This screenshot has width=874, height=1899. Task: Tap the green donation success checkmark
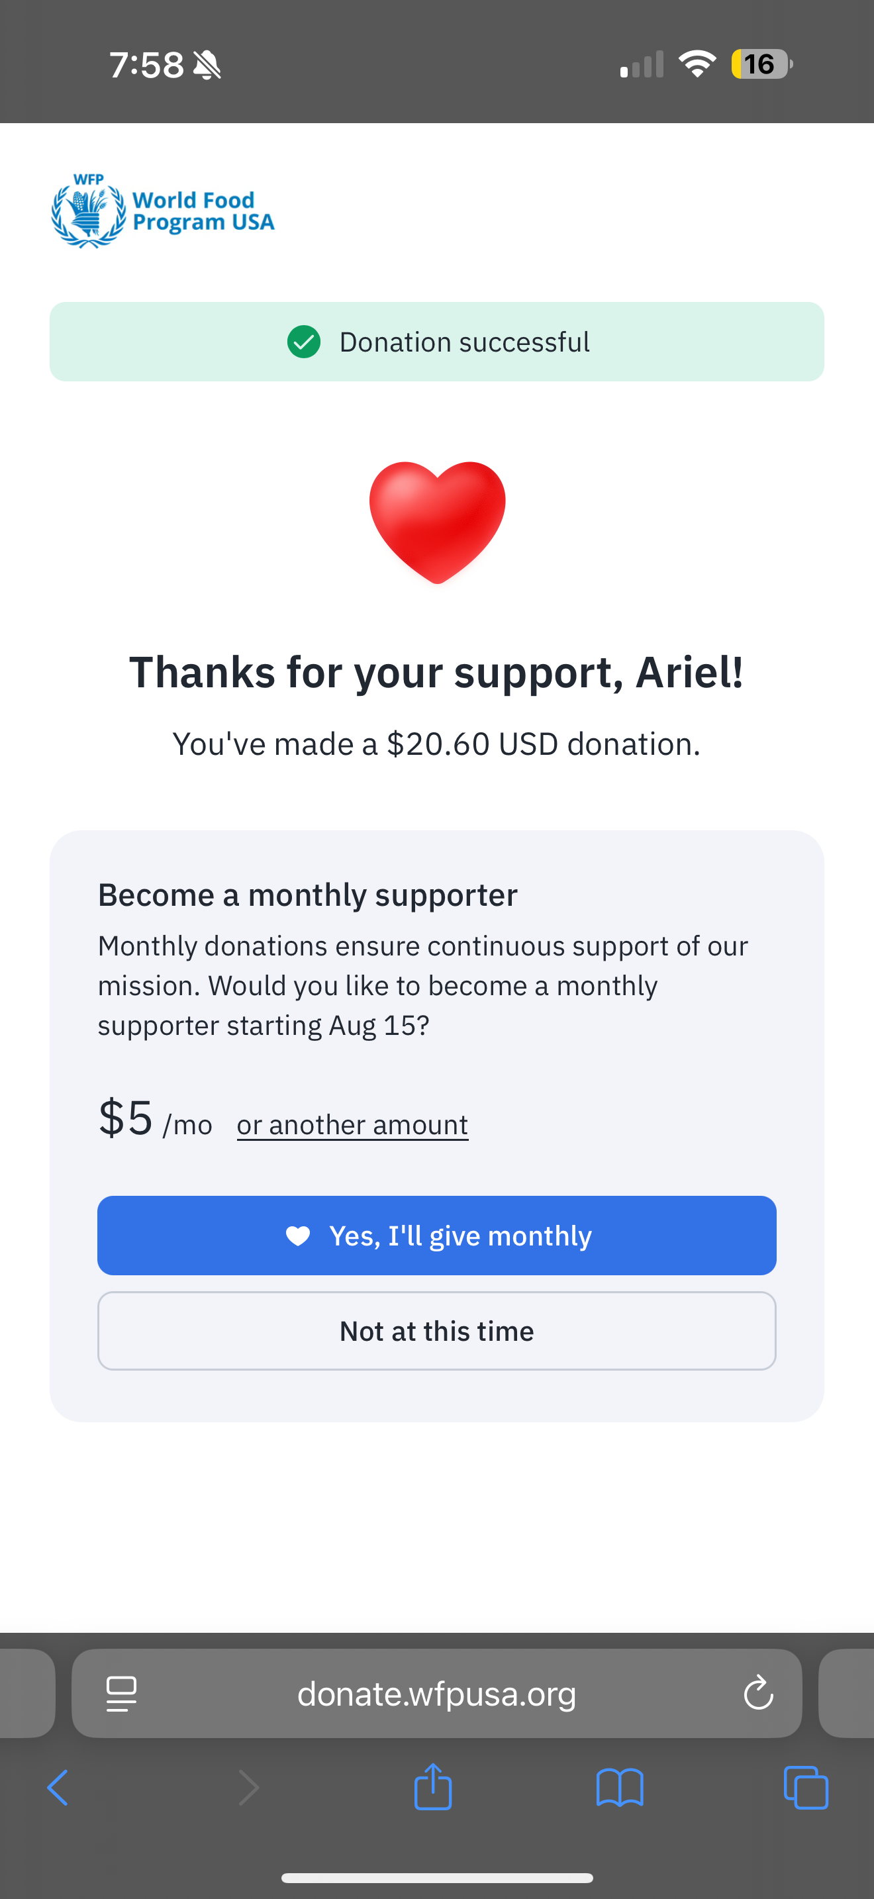click(x=304, y=342)
